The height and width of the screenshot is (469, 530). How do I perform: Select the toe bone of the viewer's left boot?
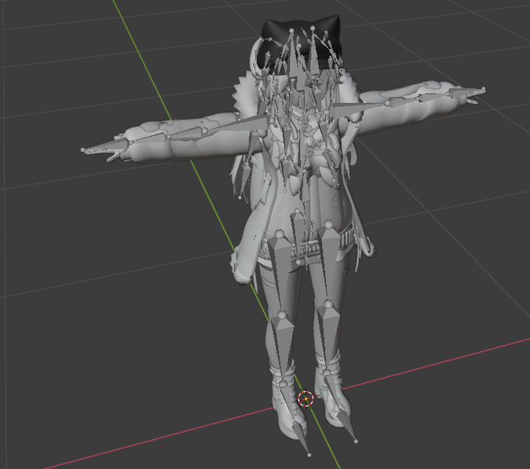[300, 439]
